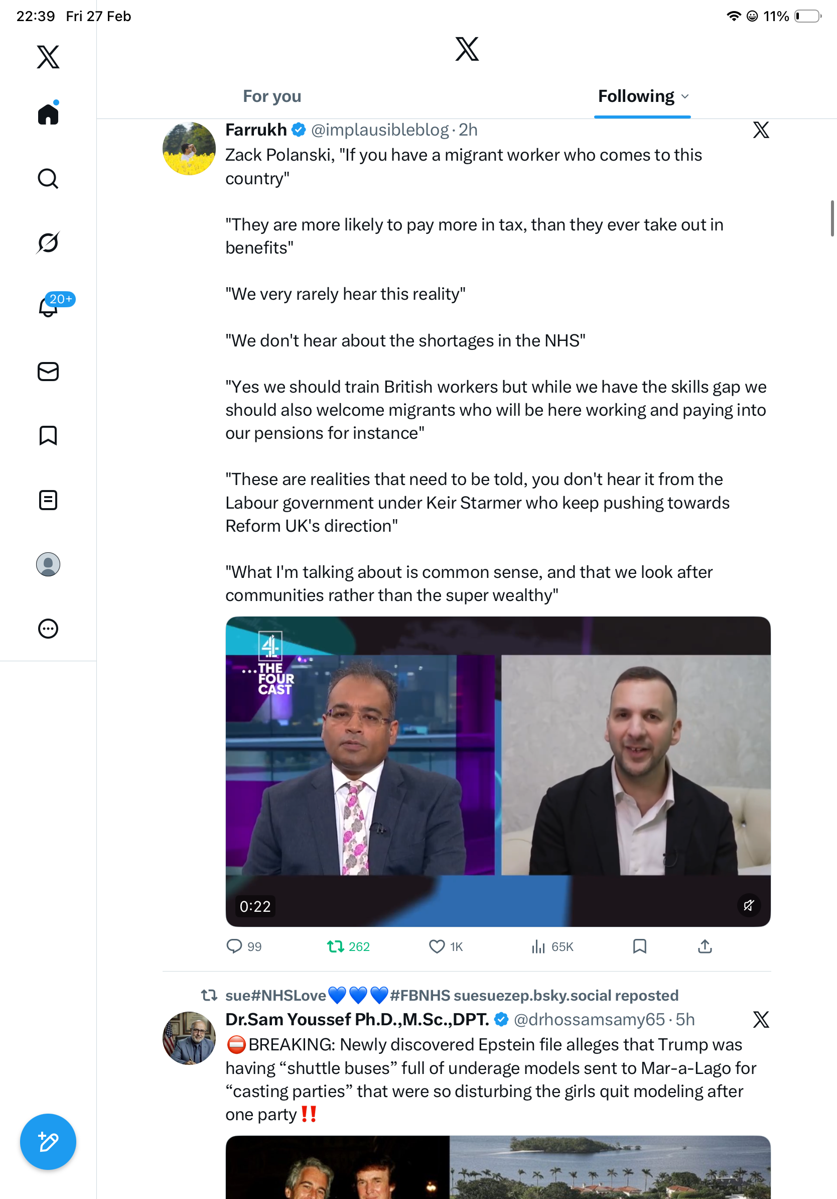Open Grok menu on Dr.Sam Youssef's post
The height and width of the screenshot is (1199, 837).
(x=761, y=1019)
